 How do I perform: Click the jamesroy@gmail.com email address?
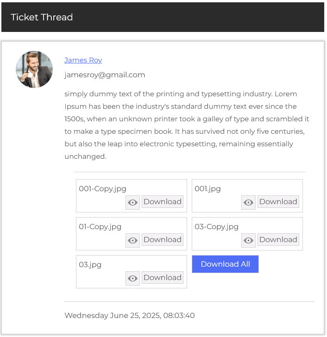[x=105, y=75]
